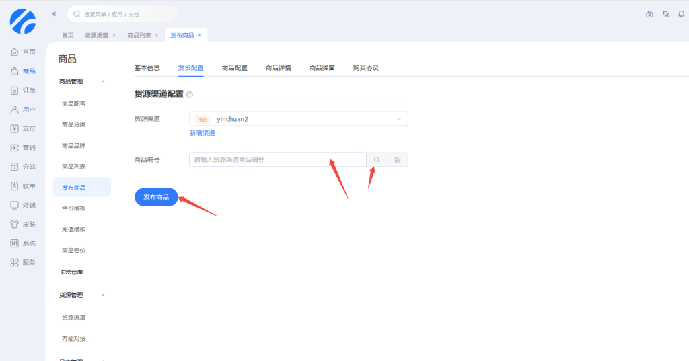689x361 pixels.
Task: Open the camera icon in top bar
Action: (x=649, y=14)
